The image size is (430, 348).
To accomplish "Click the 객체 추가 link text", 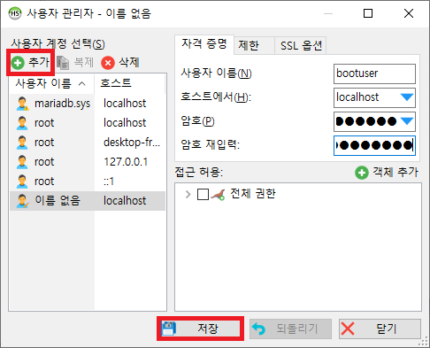I will 395,172.
